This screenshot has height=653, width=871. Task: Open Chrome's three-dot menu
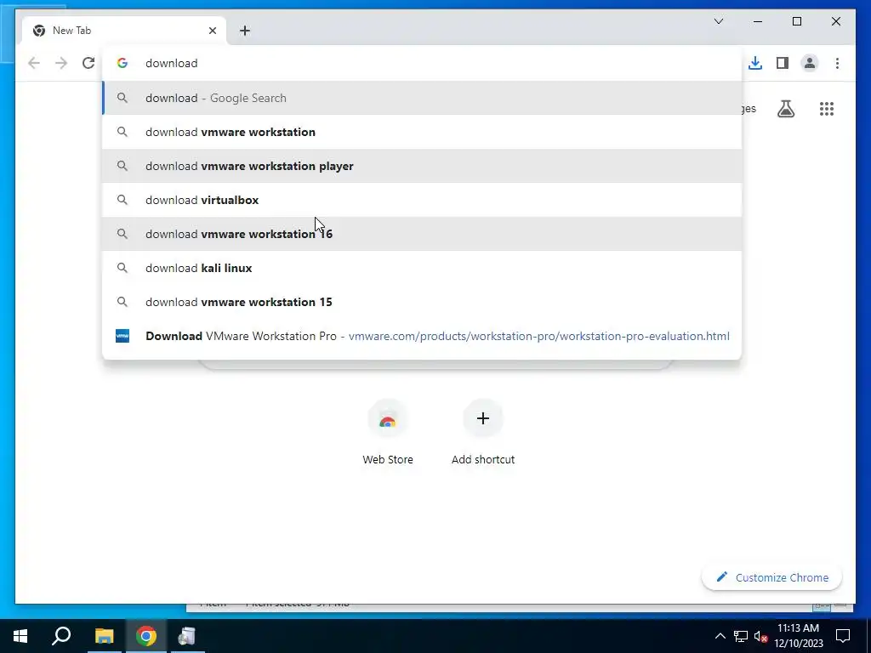click(x=837, y=63)
